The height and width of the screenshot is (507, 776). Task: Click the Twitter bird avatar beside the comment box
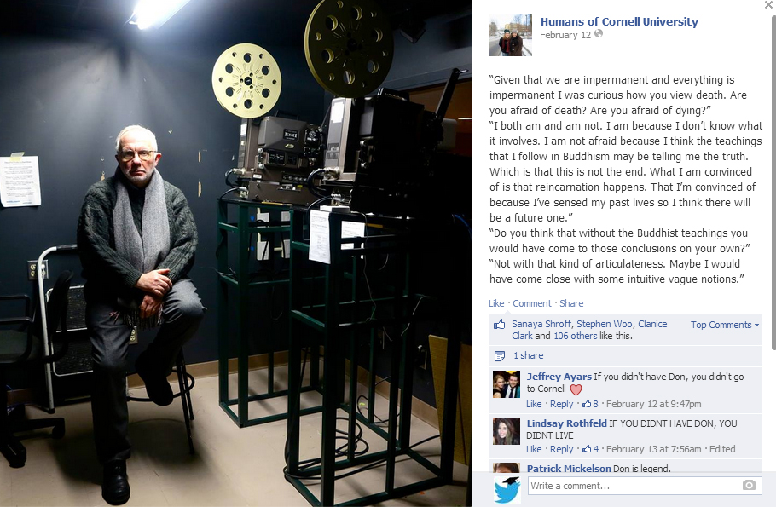click(x=507, y=489)
